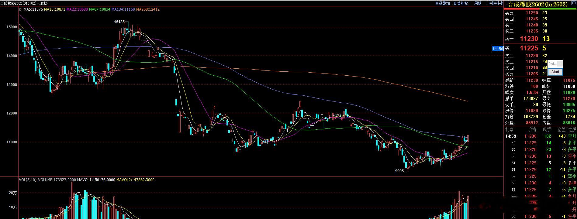Toggle the split panel layout icon
577x219 pixels.
500,3
